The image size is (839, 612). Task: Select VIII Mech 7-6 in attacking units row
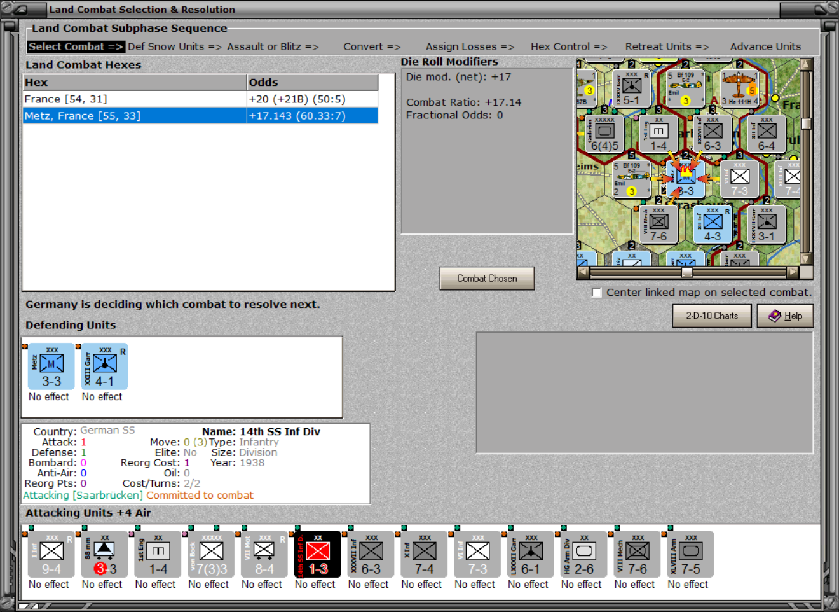pyautogui.click(x=638, y=555)
